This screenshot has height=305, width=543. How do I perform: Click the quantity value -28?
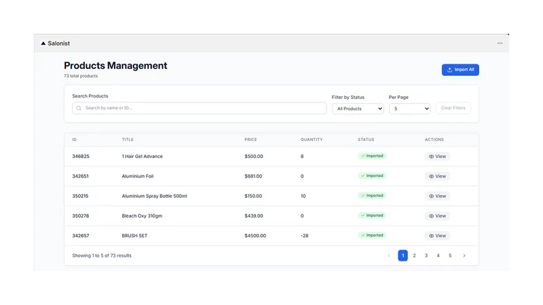click(x=304, y=235)
